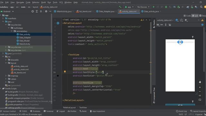The image size is (206, 116).
Task: Run the app with green play icon
Action: 154,7
